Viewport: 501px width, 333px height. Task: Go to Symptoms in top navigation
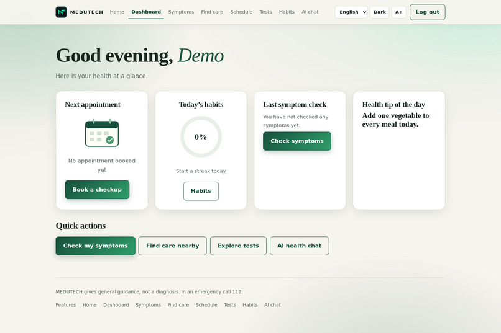click(x=181, y=12)
